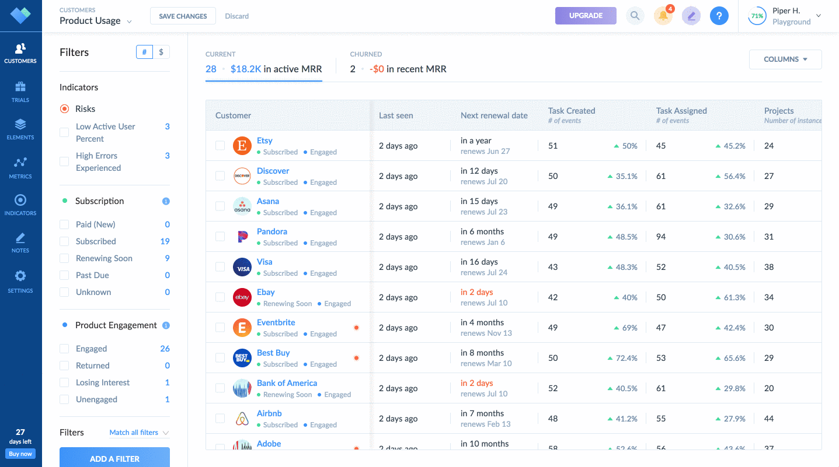Open Indicators in the sidebar
The height and width of the screenshot is (467, 839).
(20, 205)
